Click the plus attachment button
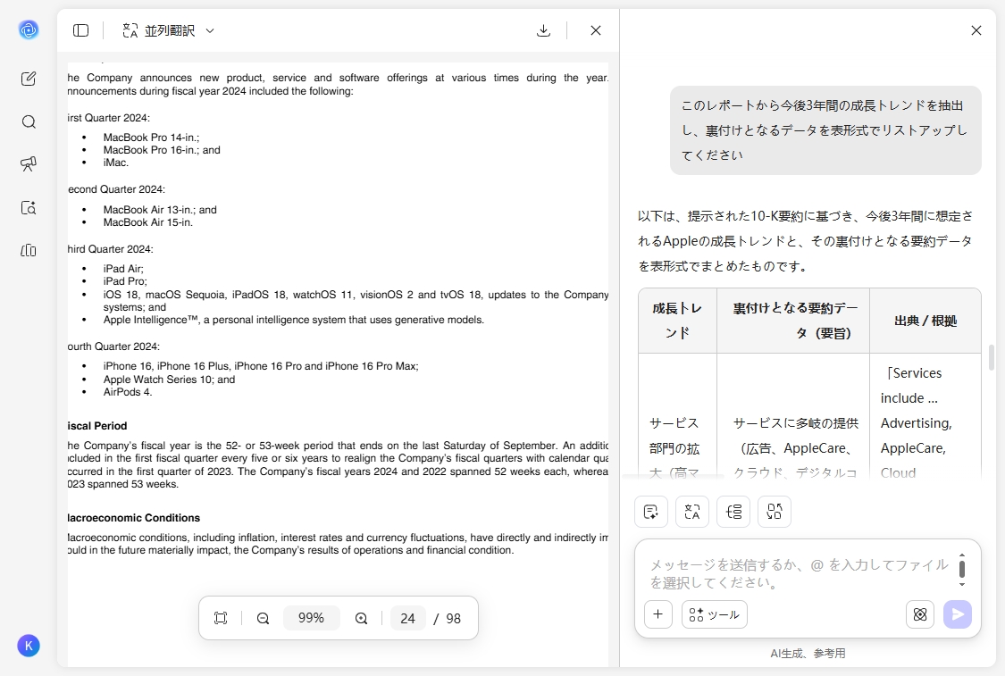The image size is (1005, 676). 658,614
